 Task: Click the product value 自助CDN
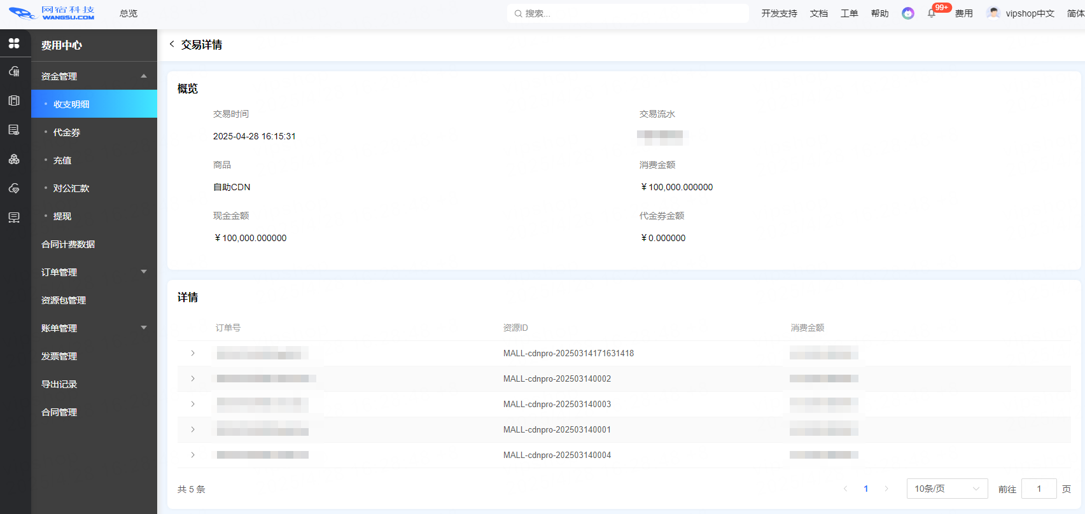tap(232, 187)
